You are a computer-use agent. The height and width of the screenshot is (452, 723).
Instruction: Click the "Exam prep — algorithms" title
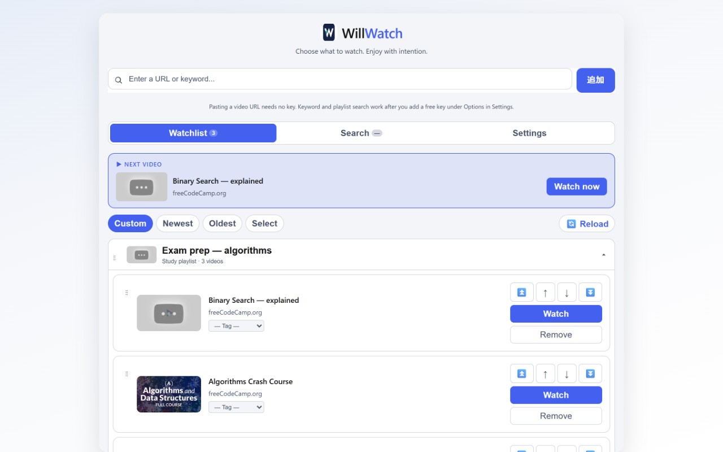(x=217, y=250)
